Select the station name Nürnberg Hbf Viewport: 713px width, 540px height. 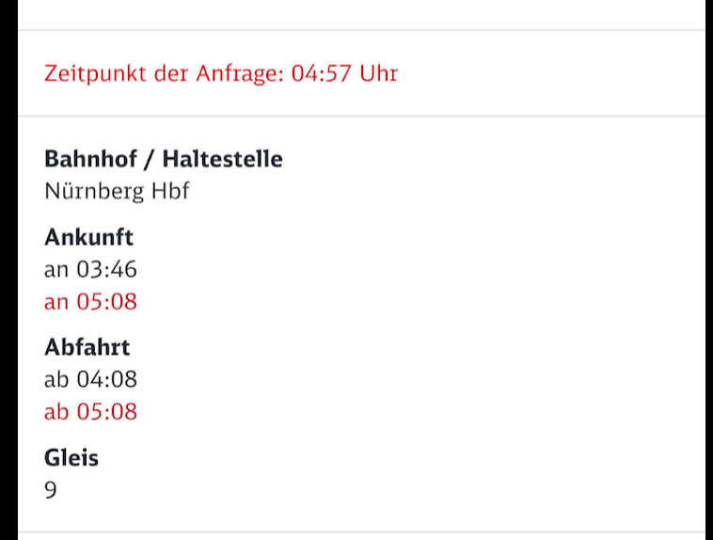117,191
